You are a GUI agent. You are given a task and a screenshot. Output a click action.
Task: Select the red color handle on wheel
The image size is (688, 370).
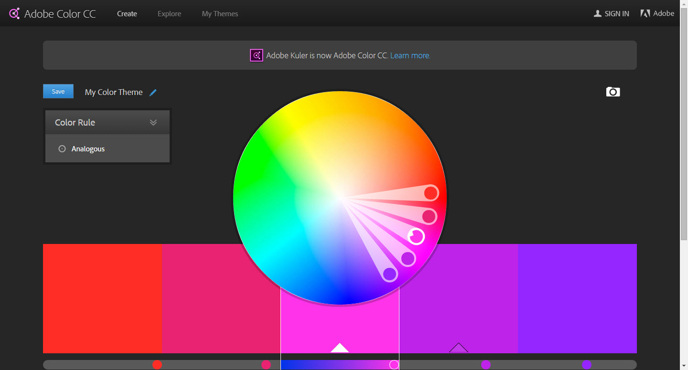(x=430, y=193)
